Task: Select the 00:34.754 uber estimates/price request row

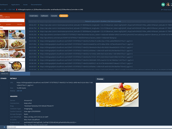Action: [x=100, y=32]
